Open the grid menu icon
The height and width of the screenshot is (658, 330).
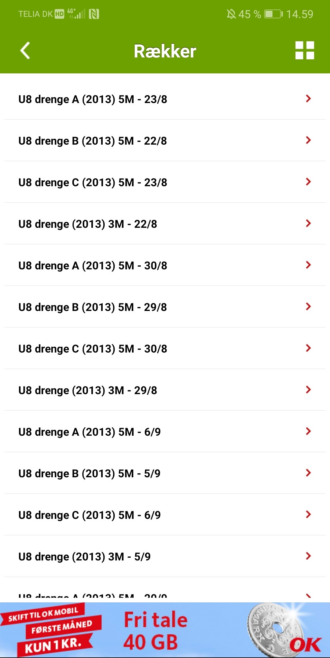(x=305, y=50)
